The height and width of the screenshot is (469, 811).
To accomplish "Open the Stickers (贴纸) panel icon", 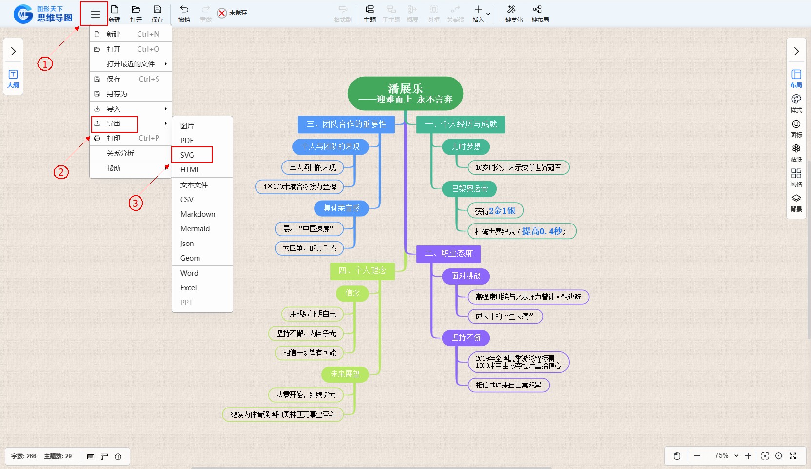I will 796,153.
